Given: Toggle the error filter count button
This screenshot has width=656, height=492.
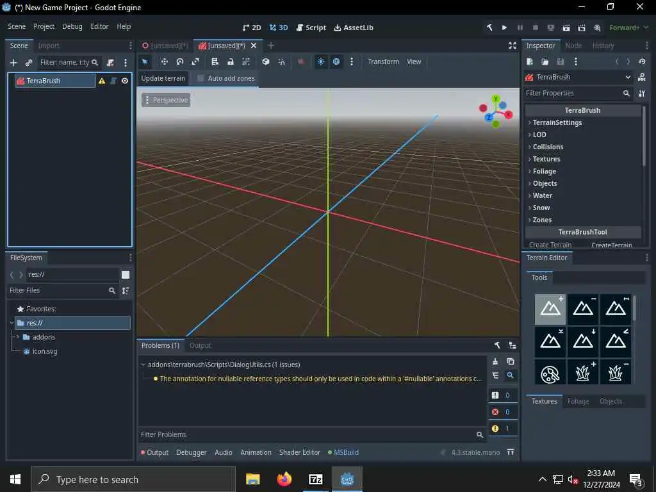Looking at the screenshot, I should point(502,412).
